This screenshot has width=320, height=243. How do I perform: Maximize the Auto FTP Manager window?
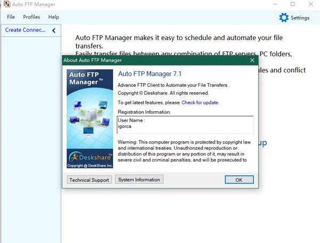point(293,4)
